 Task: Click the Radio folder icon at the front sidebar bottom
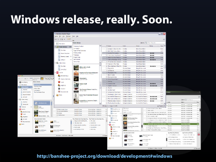[x=57, y=95]
